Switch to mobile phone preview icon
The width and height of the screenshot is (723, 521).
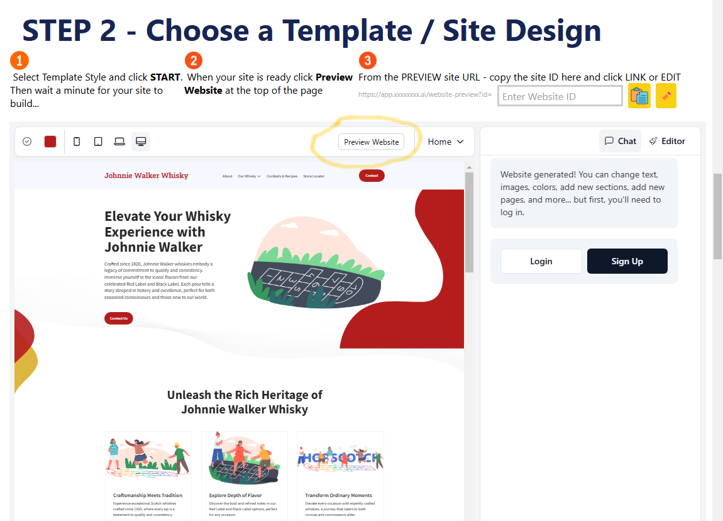77,141
